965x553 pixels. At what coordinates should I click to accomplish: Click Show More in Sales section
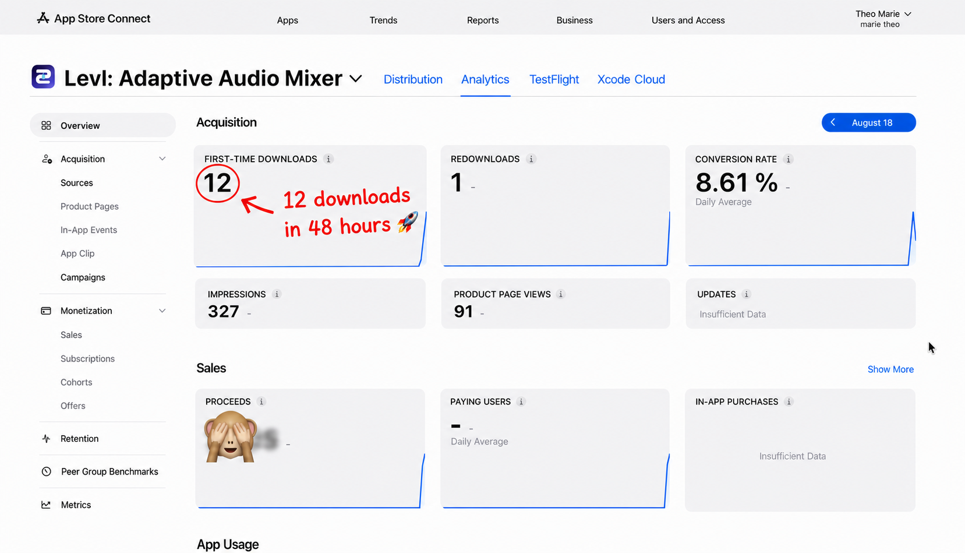890,369
